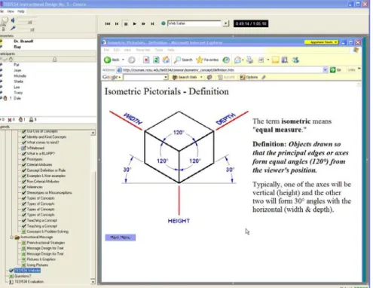
Task: Open agenda item Prototypes
Action: click(35, 159)
